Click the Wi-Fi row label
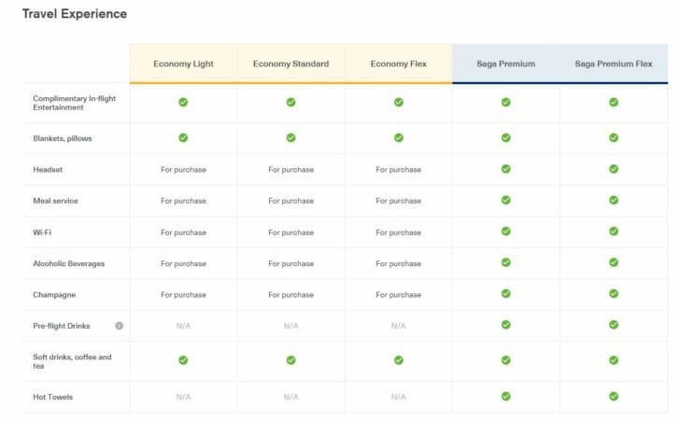680x422 pixels. pyautogui.click(x=42, y=232)
